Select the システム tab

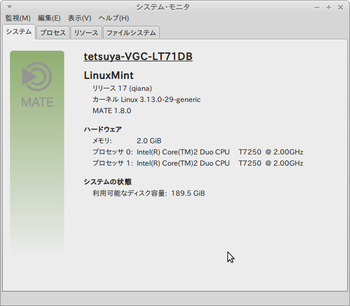[x=19, y=32]
